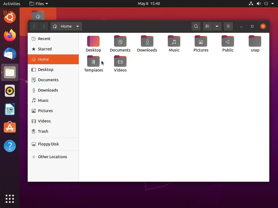Go forward with the right arrow button
278x208 pixels.
pyautogui.click(x=44, y=26)
